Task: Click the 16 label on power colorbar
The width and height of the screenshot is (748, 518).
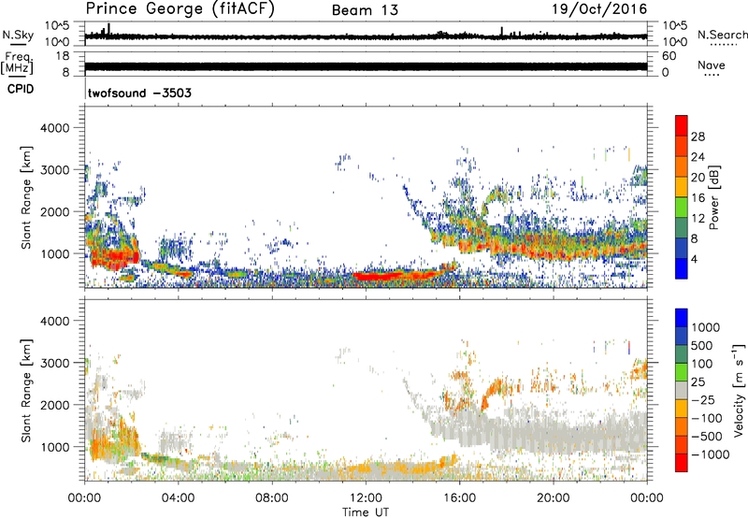Action: coord(698,198)
